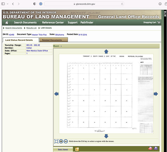Open the Shopping Cart
The height and width of the screenshot is (152, 167).
[152, 22]
